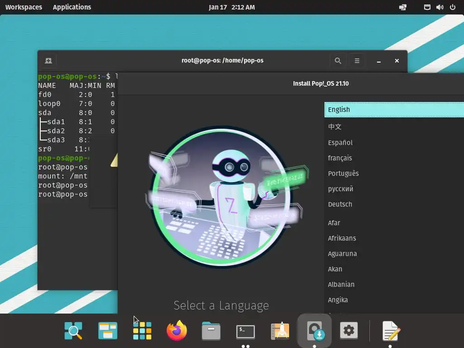Open the Workspaces menu

point(24,7)
